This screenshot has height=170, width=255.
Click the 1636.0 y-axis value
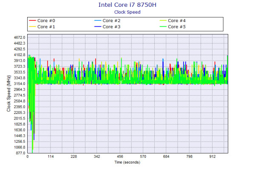(20, 130)
